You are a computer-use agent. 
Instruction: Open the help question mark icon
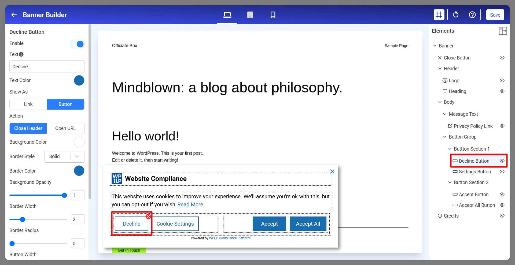point(472,15)
